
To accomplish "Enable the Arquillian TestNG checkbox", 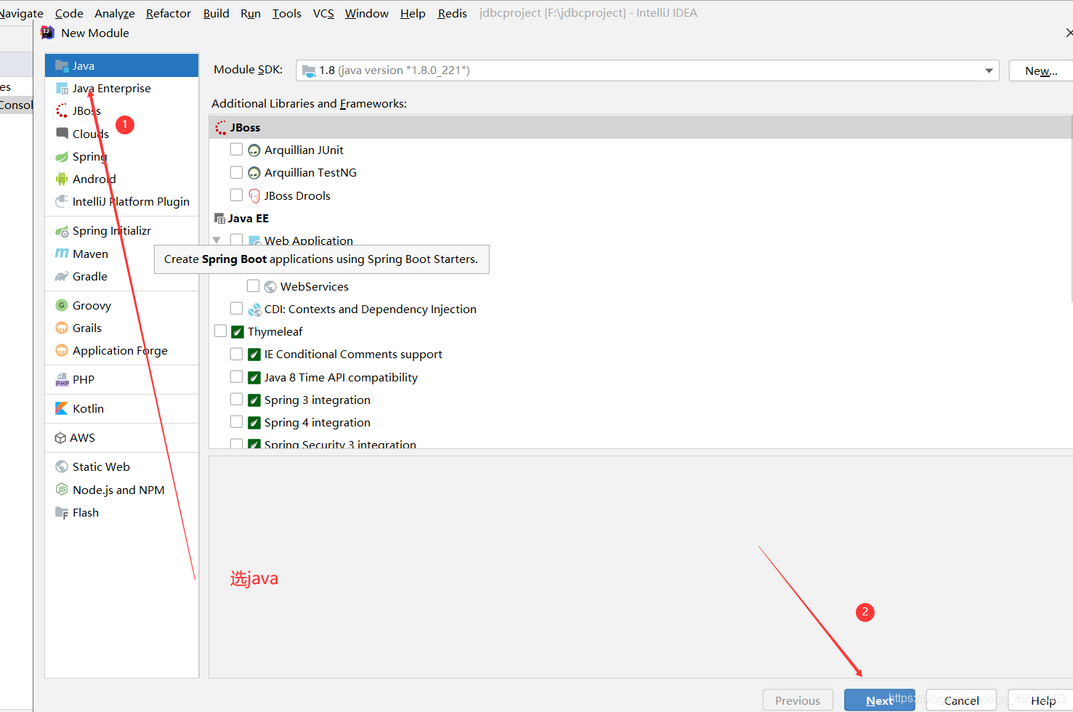I will [x=236, y=172].
